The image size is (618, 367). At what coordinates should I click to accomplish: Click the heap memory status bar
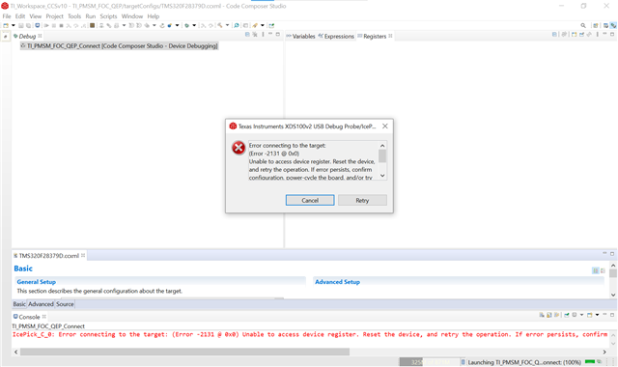(429, 362)
